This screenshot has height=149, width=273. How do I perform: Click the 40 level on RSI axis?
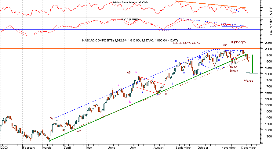(271, 14)
